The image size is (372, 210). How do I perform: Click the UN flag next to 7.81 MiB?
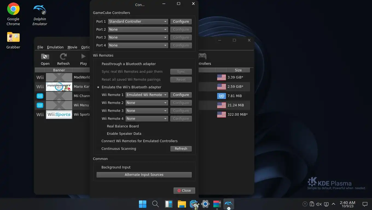tap(222, 96)
